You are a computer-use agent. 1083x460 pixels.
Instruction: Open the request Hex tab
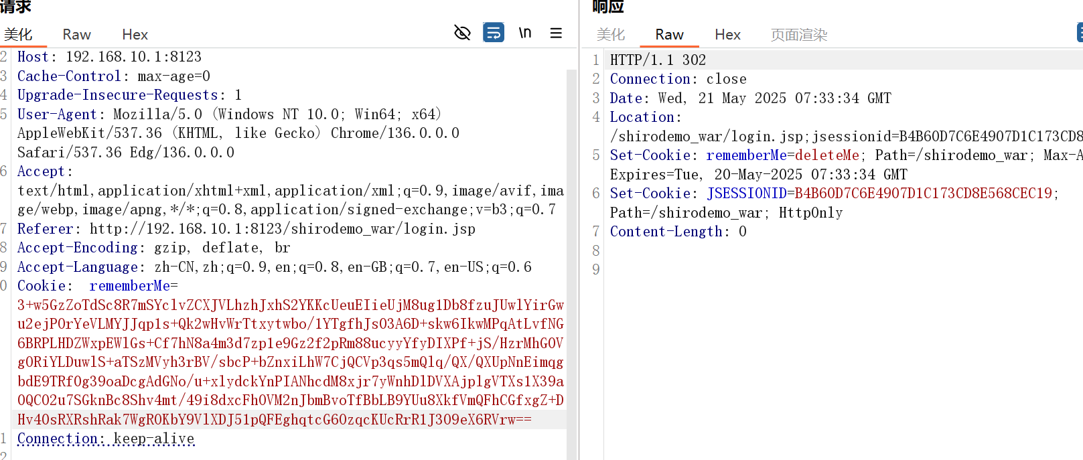135,35
